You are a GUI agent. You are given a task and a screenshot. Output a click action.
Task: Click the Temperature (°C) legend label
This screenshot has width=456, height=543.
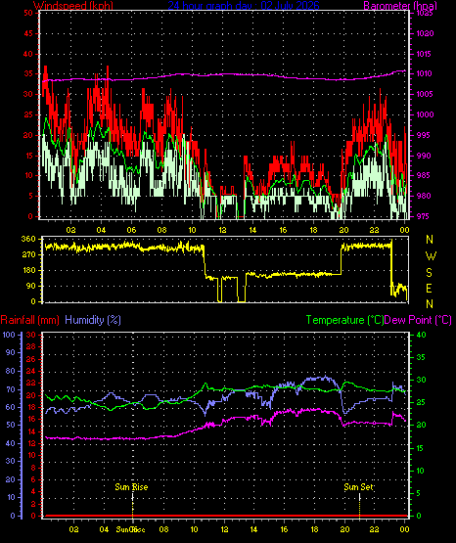(x=344, y=320)
